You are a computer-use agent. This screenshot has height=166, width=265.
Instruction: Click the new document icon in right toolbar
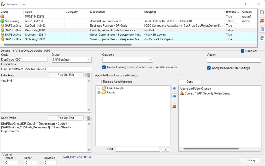click(x=262, y=12)
